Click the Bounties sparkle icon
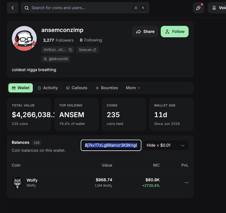 (x=97, y=88)
